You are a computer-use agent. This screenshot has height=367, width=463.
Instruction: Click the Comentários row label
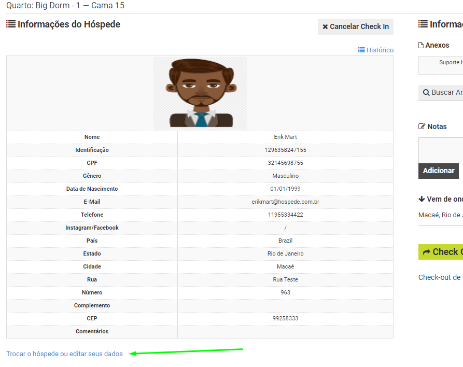92,332
